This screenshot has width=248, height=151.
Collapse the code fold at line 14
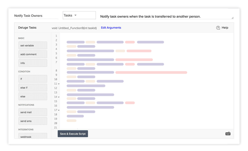click(x=59, y=97)
